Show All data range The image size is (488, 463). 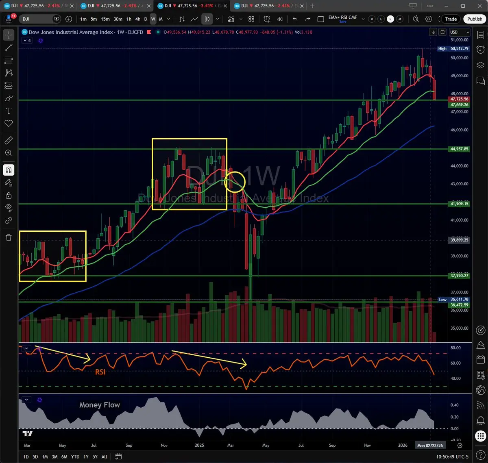(104, 456)
